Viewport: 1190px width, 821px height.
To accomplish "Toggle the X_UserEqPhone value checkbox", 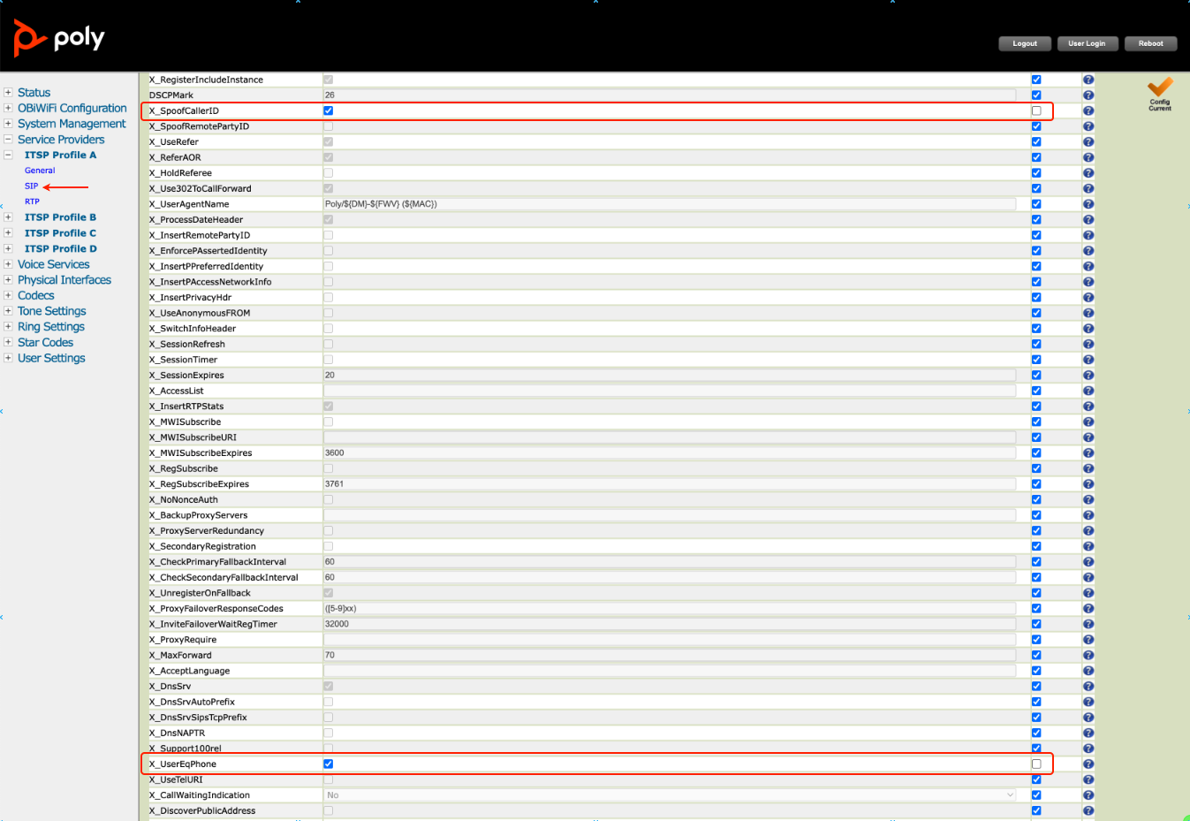I will [329, 764].
